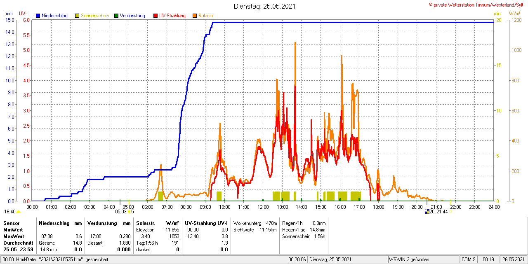Click the 06:00 x-axis time label

coord(147,207)
